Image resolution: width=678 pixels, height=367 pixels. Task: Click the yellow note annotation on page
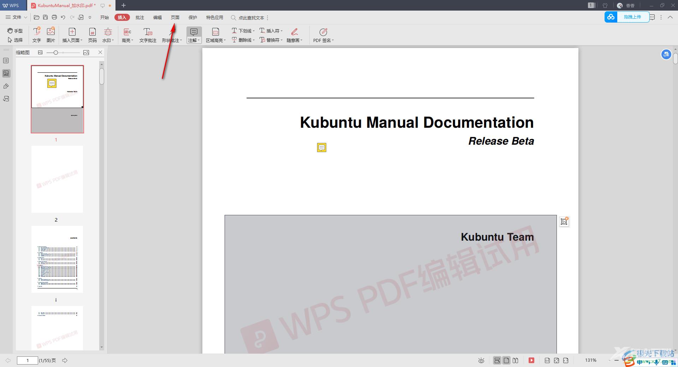click(x=322, y=148)
